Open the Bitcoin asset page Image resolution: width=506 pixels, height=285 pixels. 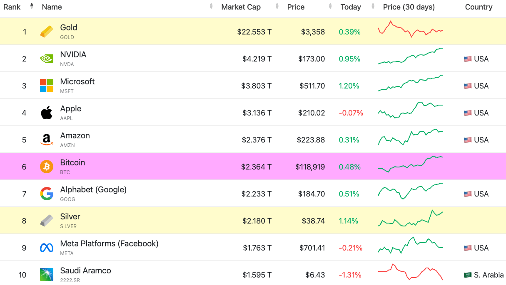pyautogui.click(x=72, y=163)
